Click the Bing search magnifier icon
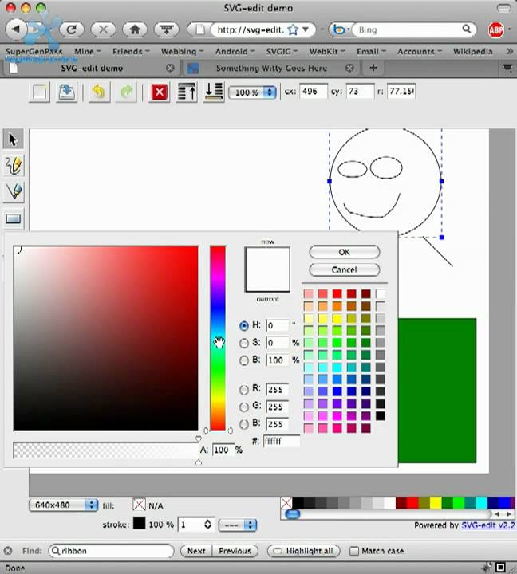 pyautogui.click(x=467, y=29)
